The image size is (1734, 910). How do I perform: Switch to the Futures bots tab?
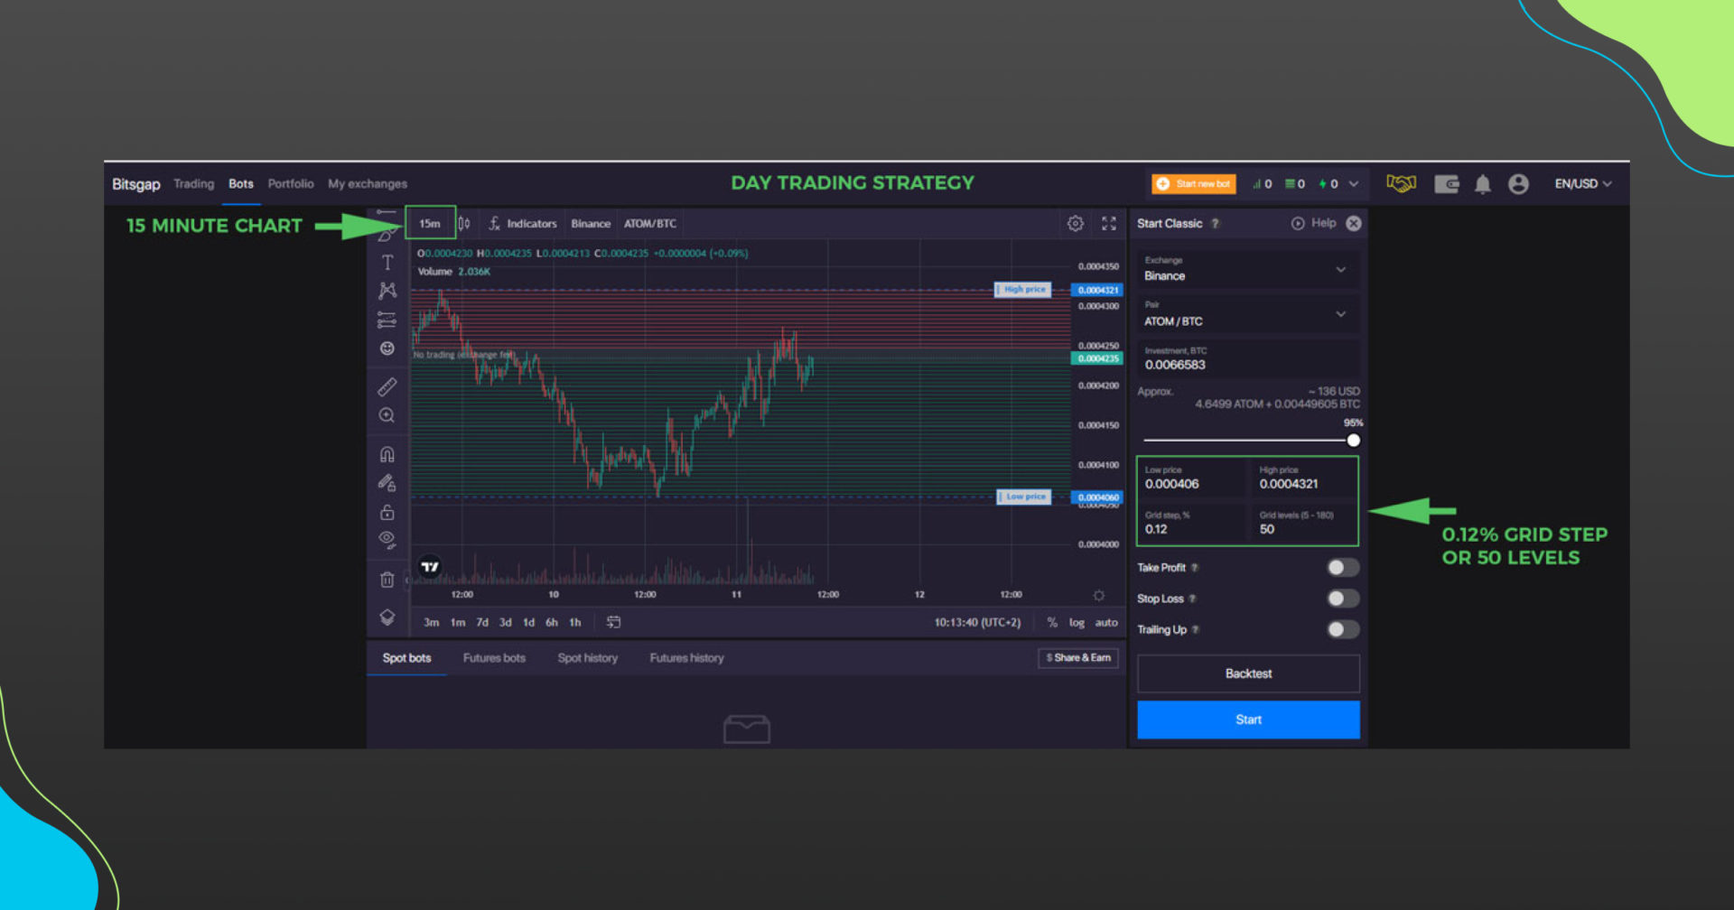coord(494,657)
